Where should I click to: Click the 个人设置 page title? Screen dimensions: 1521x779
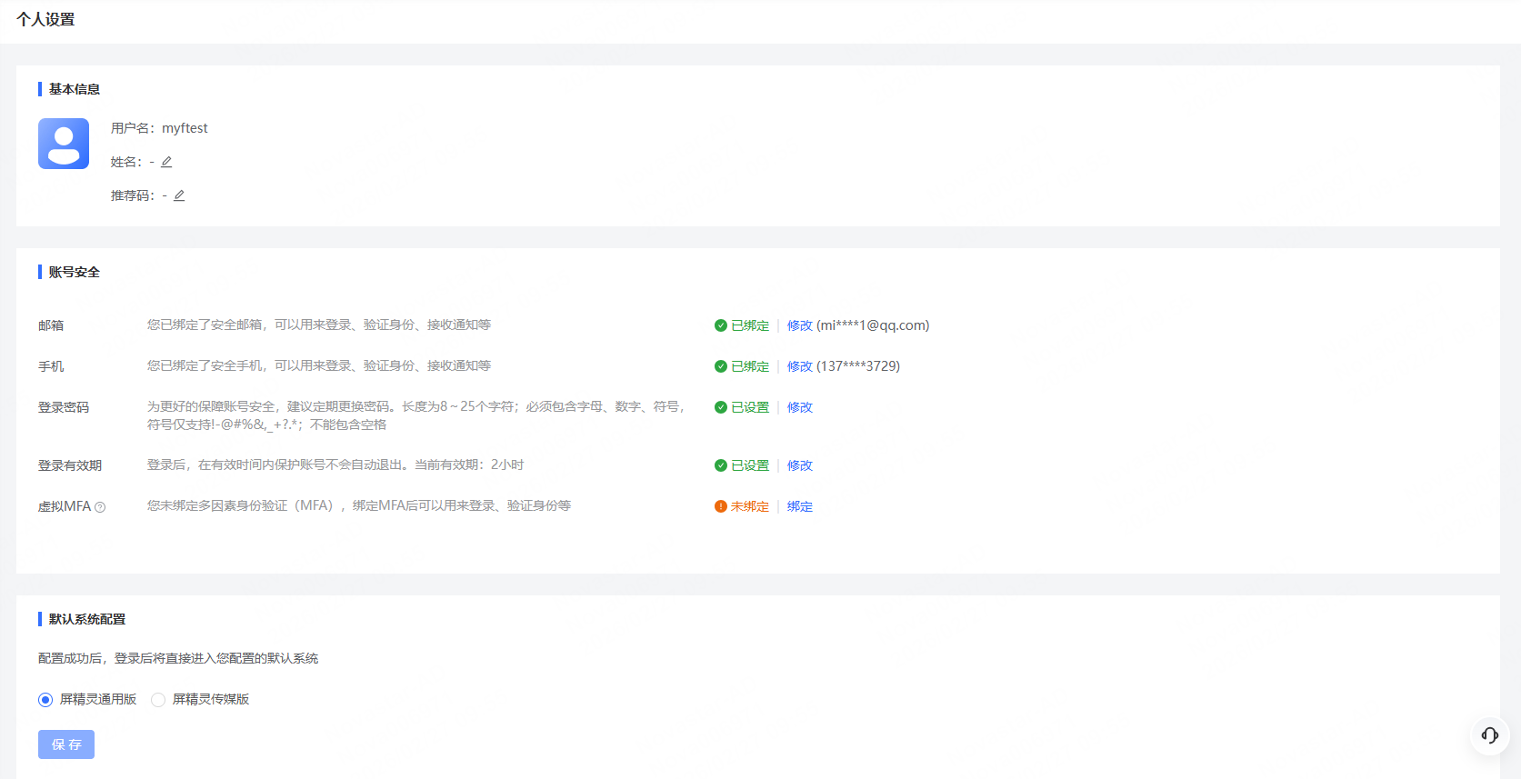(45, 19)
